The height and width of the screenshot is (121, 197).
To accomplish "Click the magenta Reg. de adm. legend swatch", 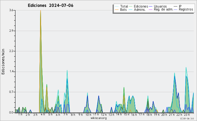I will pos(150,9).
